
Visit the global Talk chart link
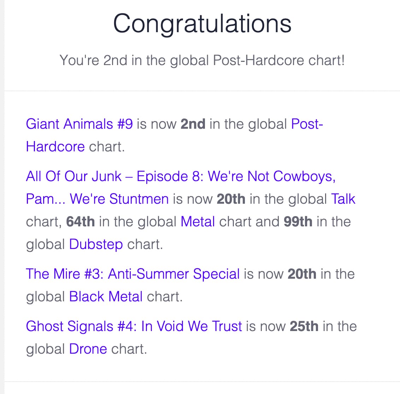(x=343, y=199)
